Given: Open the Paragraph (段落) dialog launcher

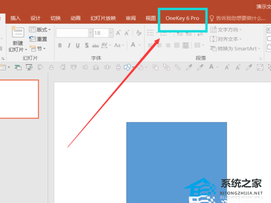Looking at the screenshot, I should coord(261,58).
